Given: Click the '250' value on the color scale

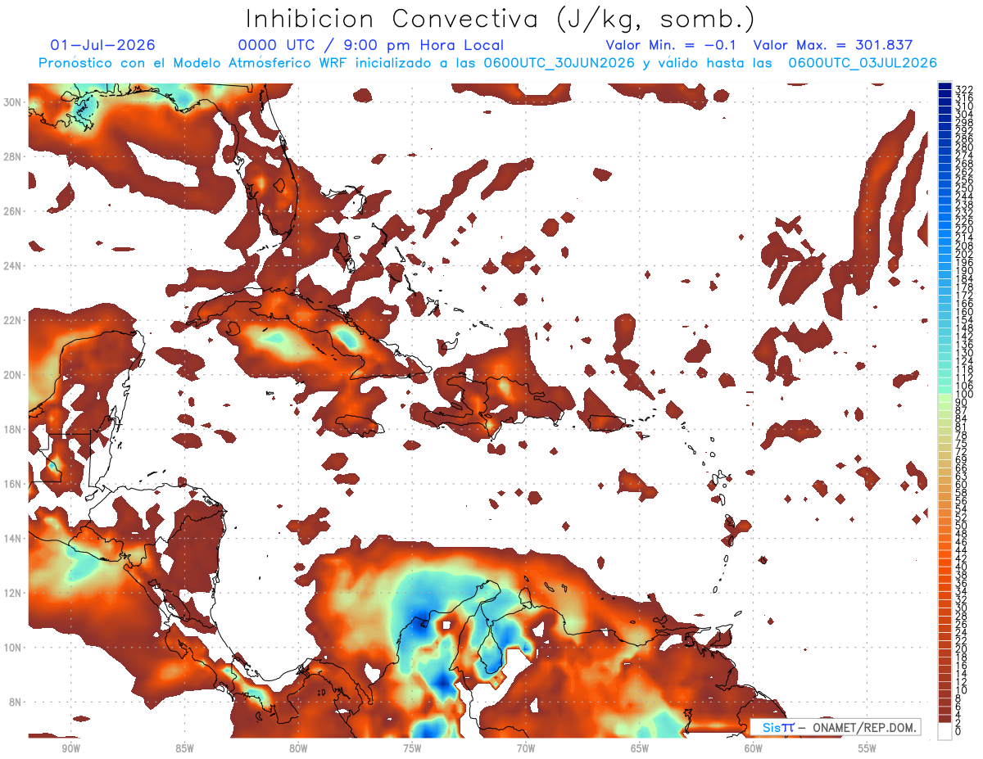Looking at the screenshot, I should (x=963, y=188).
